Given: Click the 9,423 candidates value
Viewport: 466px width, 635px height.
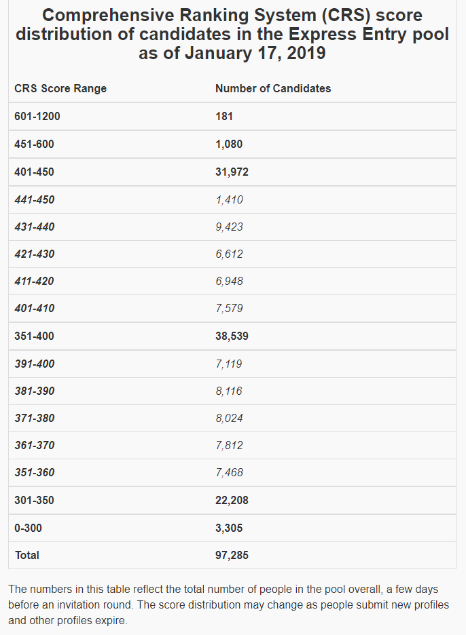Looking at the screenshot, I should pos(229,227).
